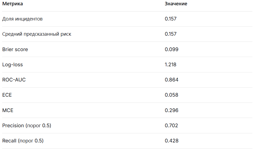Click the Precision value 0.702
This screenshot has width=258, height=152.
(171, 126)
